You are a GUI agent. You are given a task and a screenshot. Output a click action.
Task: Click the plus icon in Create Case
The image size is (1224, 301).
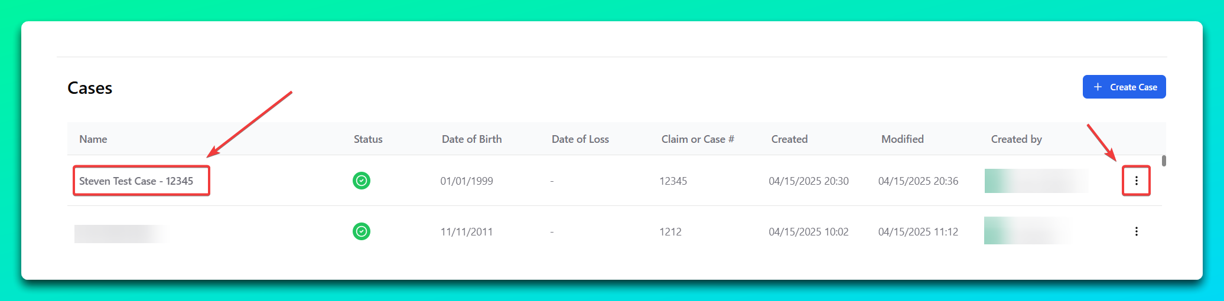pyautogui.click(x=1098, y=87)
